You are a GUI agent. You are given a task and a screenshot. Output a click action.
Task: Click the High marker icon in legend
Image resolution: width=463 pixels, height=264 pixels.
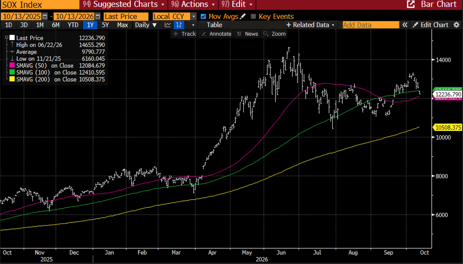(12, 45)
